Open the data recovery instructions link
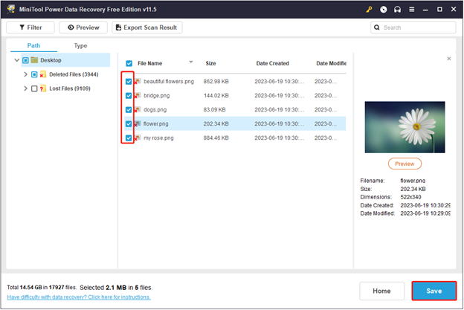This screenshot has width=464, height=310. pos(79,297)
